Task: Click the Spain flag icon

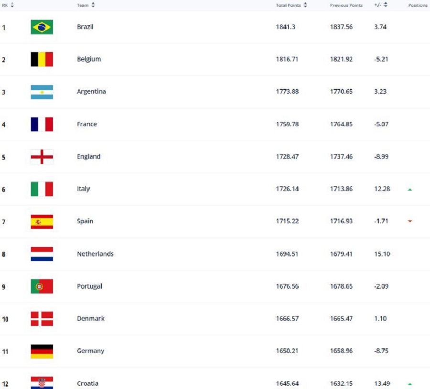Action: pyautogui.click(x=42, y=221)
